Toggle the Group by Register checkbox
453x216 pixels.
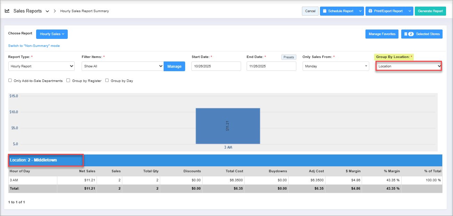pos(68,81)
